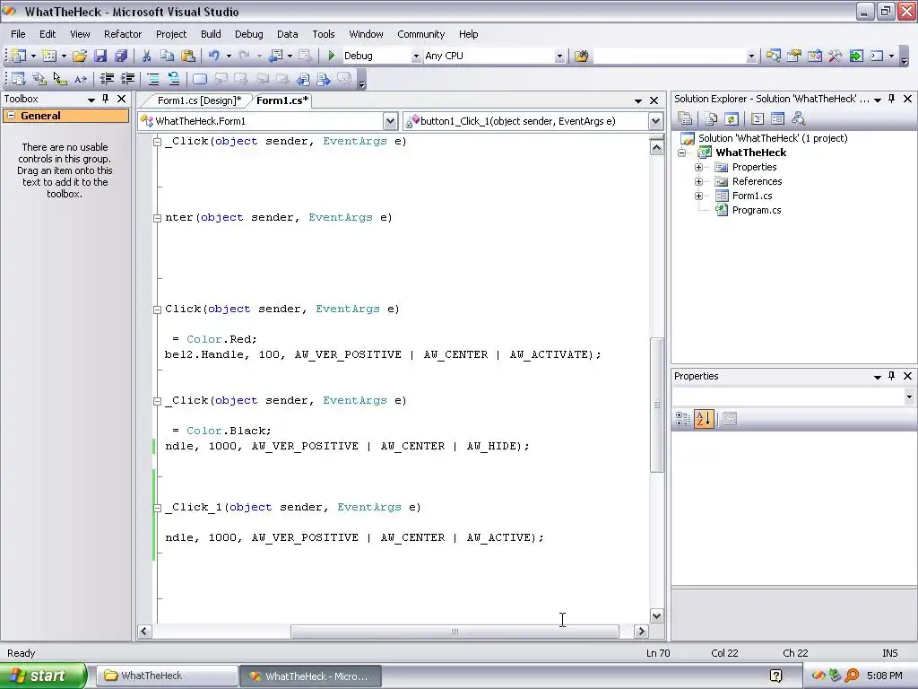Click the Paste clipboard icon
This screenshot has width=918, height=689.
click(x=188, y=56)
